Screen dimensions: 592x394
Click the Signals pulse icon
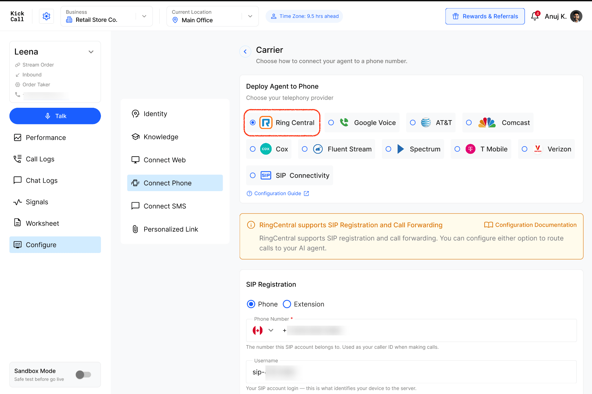click(18, 202)
